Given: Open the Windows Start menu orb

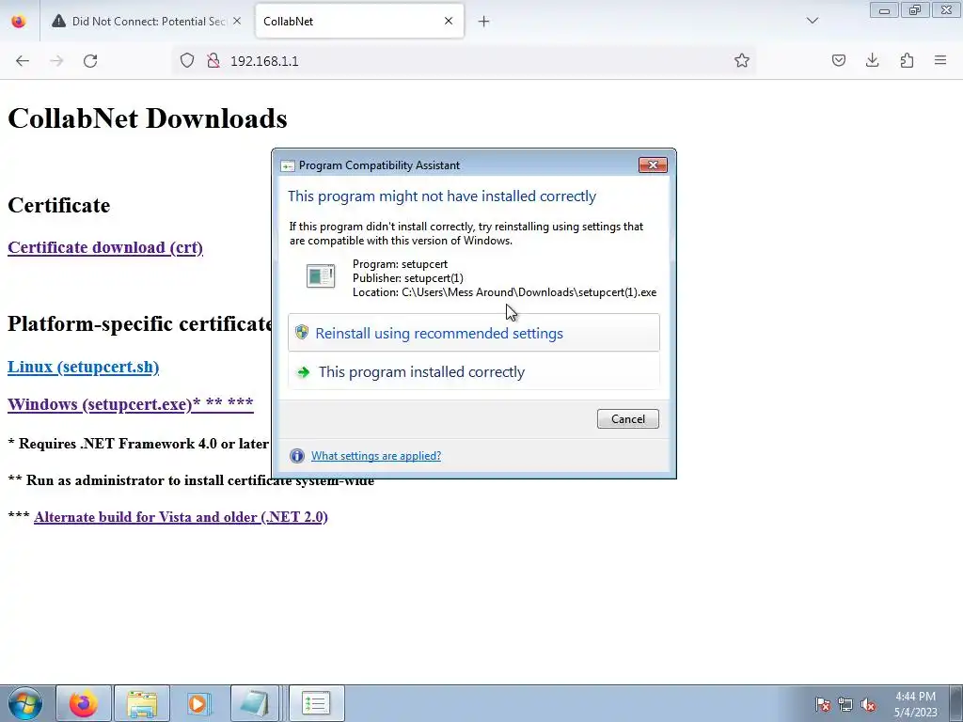Looking at the screenshot, I should (x=25, y=703).
